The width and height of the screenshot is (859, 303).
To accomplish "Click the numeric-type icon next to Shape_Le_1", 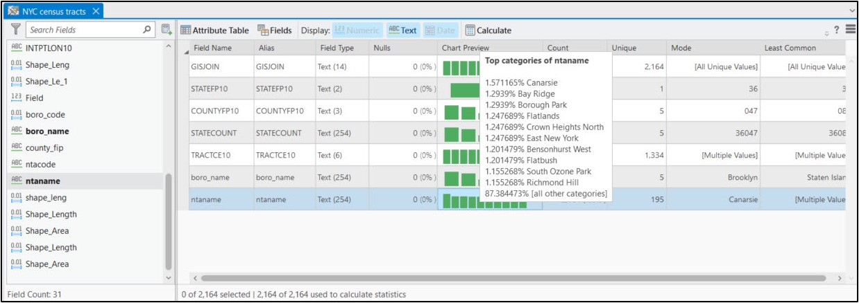I will point(17,82).
